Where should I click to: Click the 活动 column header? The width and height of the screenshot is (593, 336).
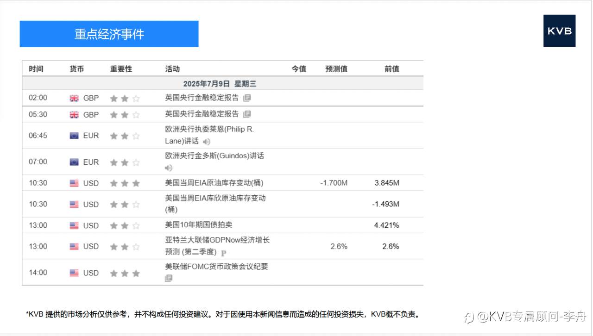172,69
